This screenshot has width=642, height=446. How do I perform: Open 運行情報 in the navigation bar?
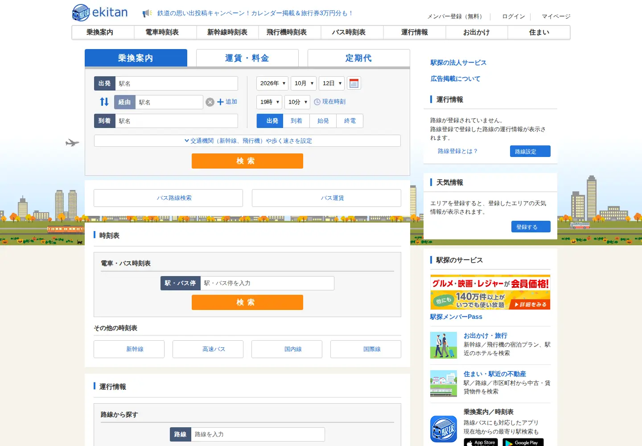(x=415, y=33)
